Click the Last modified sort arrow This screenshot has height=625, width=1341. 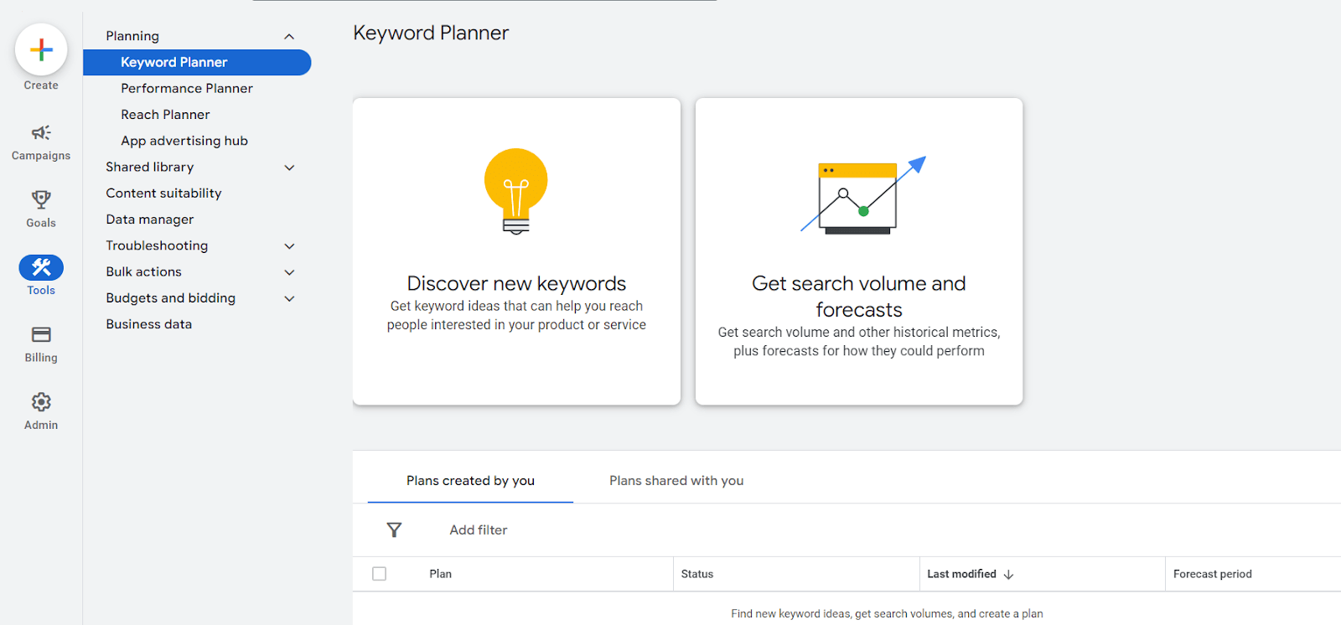click(x=1008, y=575)
